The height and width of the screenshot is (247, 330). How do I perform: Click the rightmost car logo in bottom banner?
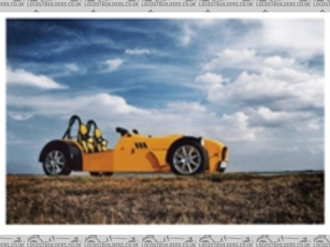click(x=321, y=240)
